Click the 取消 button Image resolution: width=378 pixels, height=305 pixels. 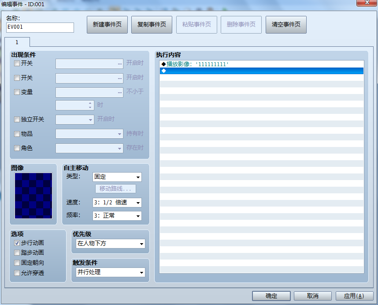click(x=313, y=296)
